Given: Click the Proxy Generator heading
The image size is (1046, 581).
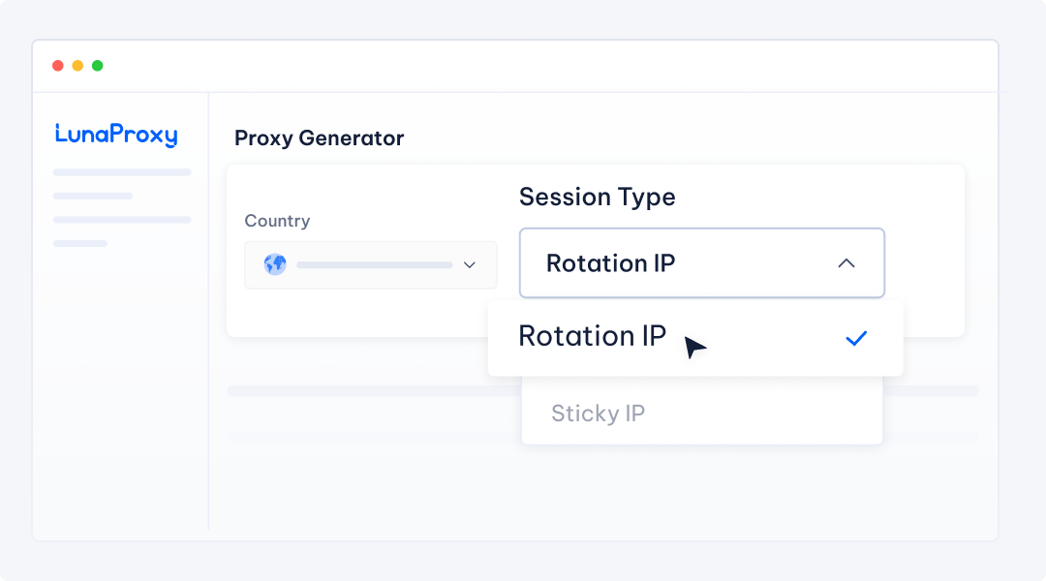Looking at the screenshot, I should coord(319,138).
